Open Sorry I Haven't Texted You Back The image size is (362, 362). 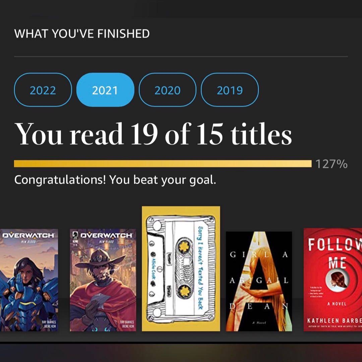[x=181, y=268]
